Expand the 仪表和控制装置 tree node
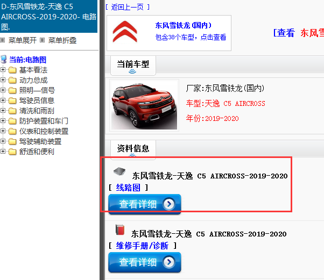Image resolution: width=324 pixels, height=280 pixels. (x=3, y=131)
